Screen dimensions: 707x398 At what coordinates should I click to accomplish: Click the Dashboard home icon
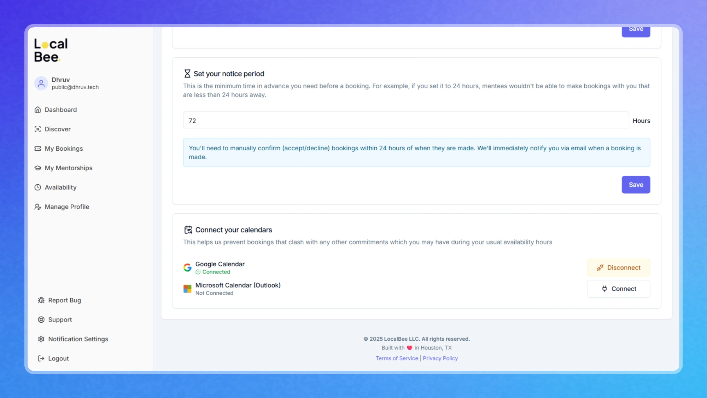pos(37,110)
